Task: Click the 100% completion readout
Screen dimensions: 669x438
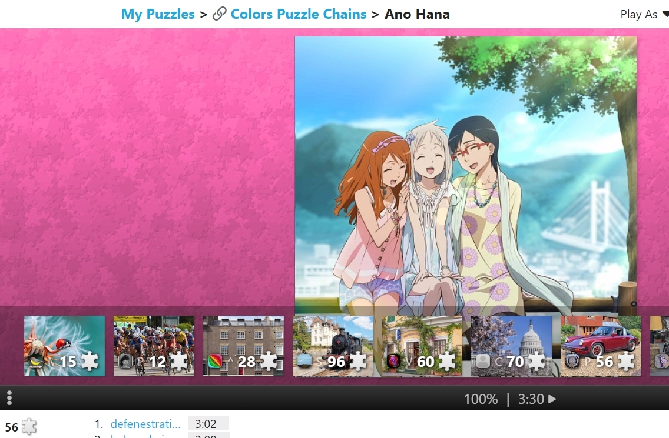Action: pyautogui.click(x=481, y=399)
